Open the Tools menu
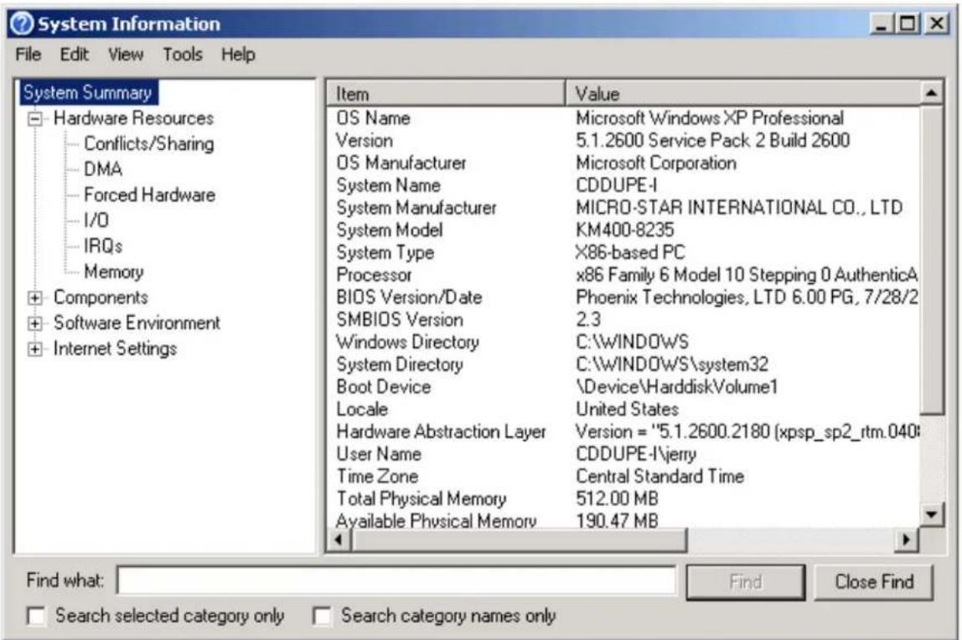This screenshot has height=640, width=962. [182, 54]
